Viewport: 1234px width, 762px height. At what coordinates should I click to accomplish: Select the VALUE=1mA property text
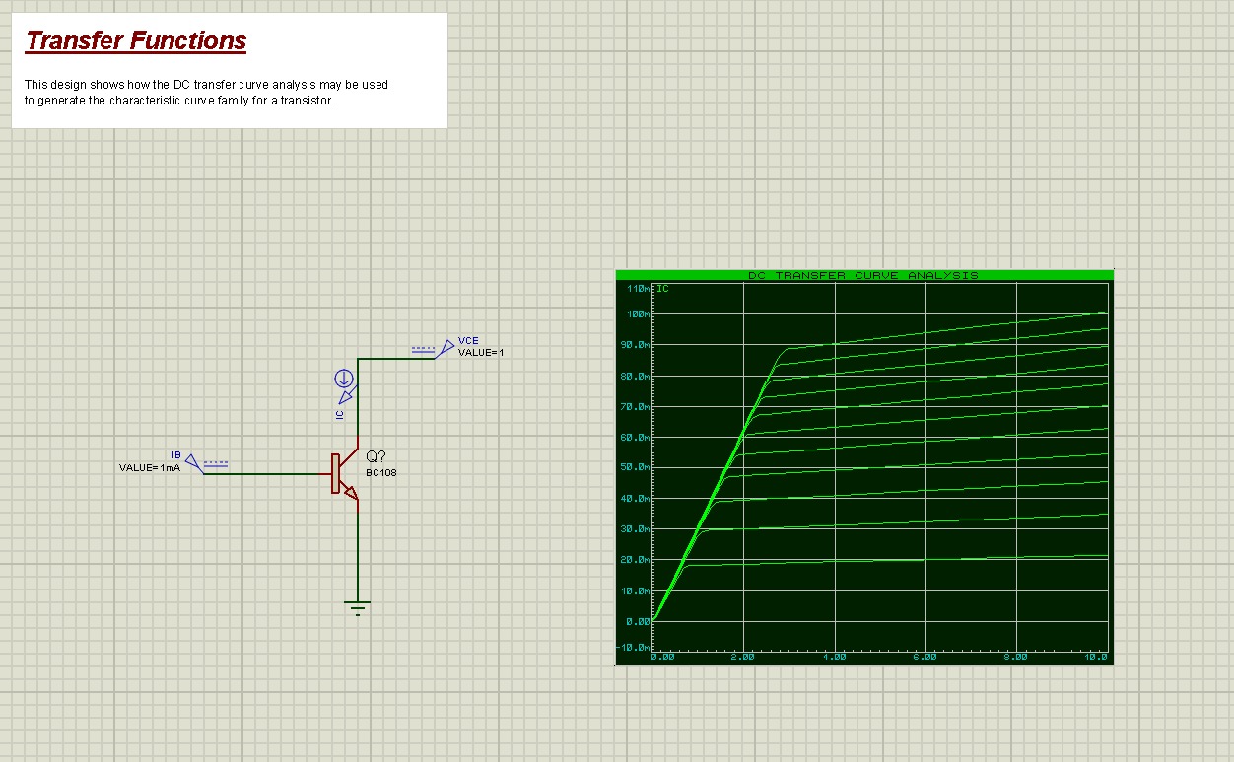pyautogui.click(x=150, y=467)
